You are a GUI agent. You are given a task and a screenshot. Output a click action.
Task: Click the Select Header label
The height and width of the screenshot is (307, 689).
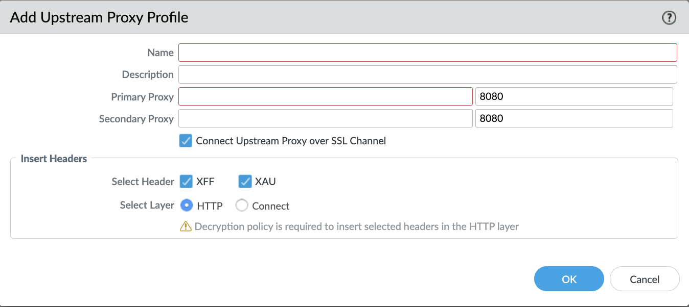(143, 182)
